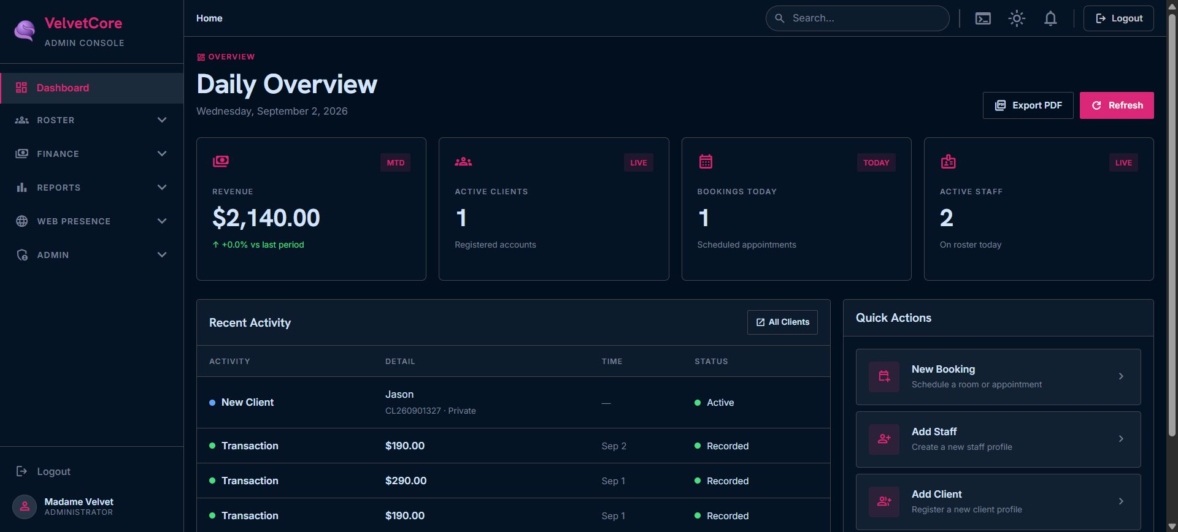
Task: Click the $290.00 transaction amount
Action: point(406,481)
